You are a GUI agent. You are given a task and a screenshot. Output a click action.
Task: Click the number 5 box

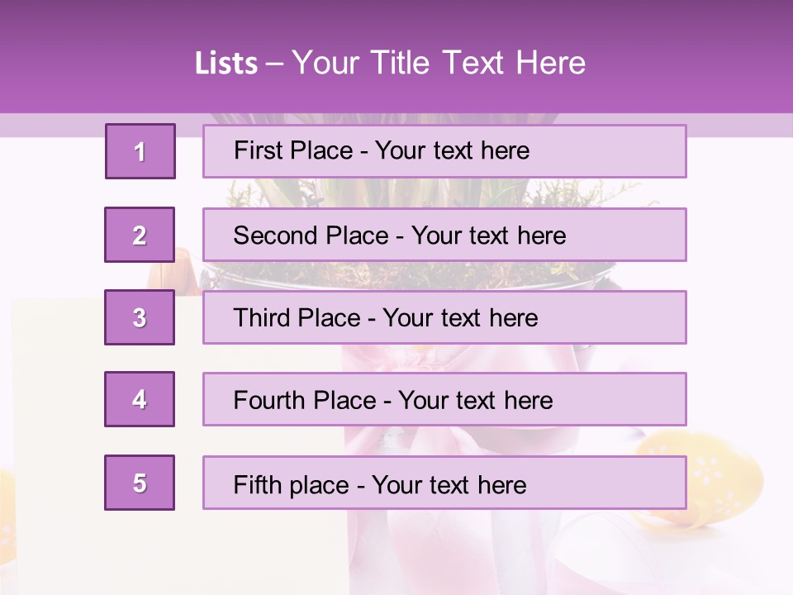click(x=140, y=482)
